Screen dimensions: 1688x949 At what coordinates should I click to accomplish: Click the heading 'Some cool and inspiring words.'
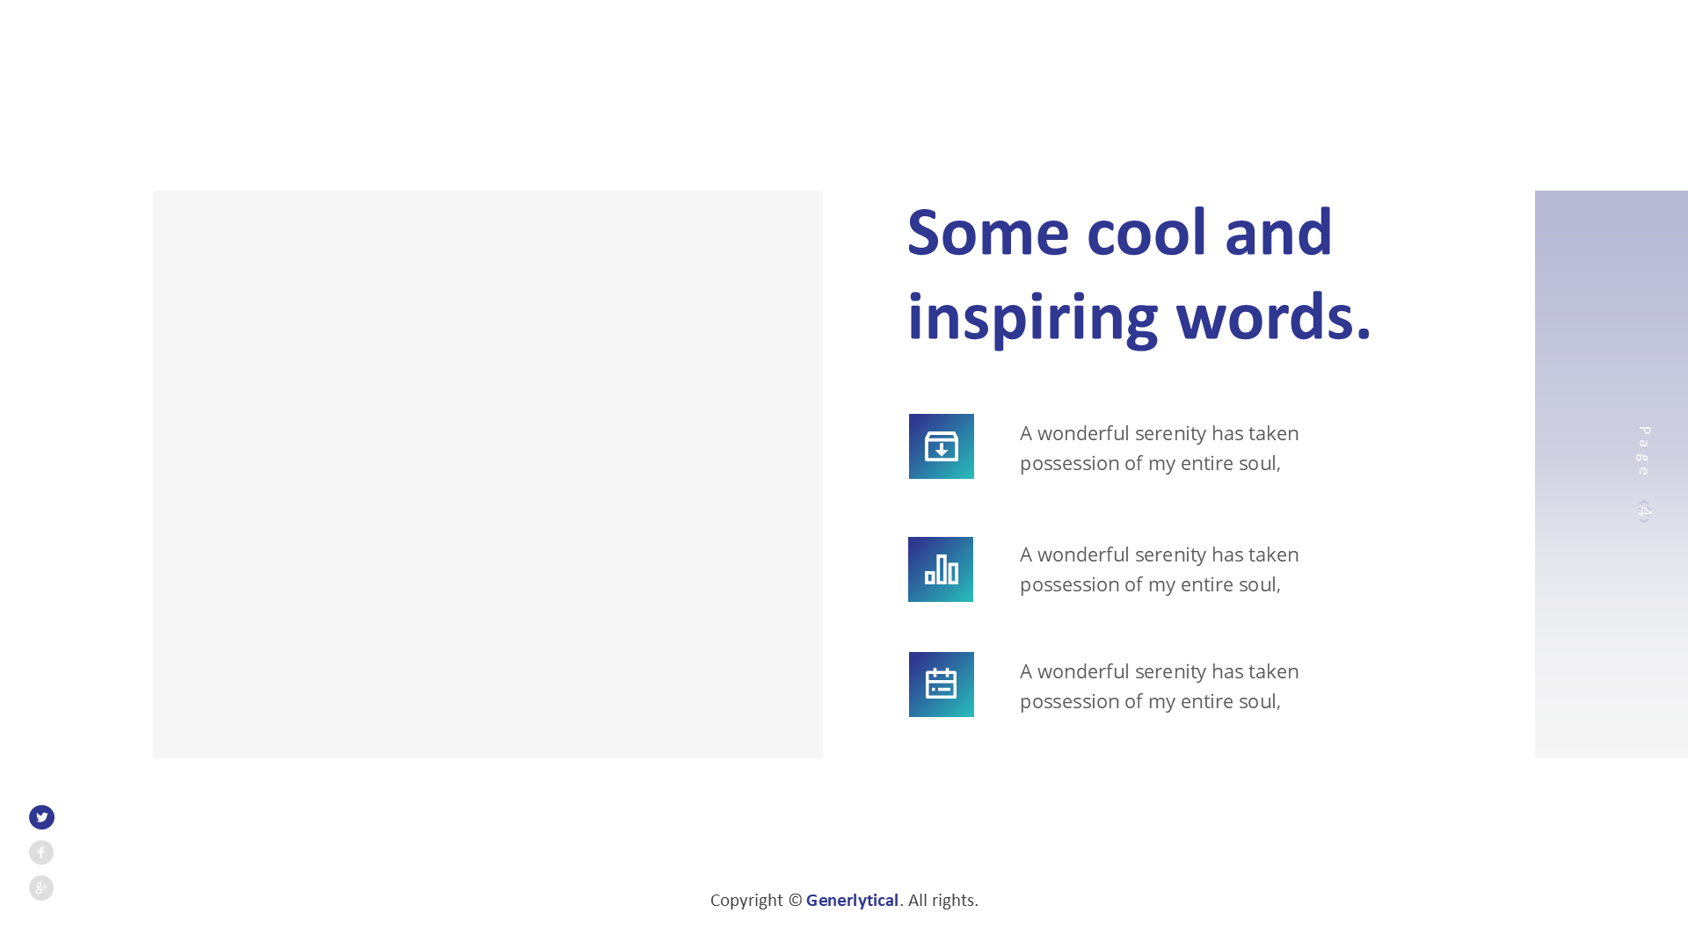tap(1138, 274)
